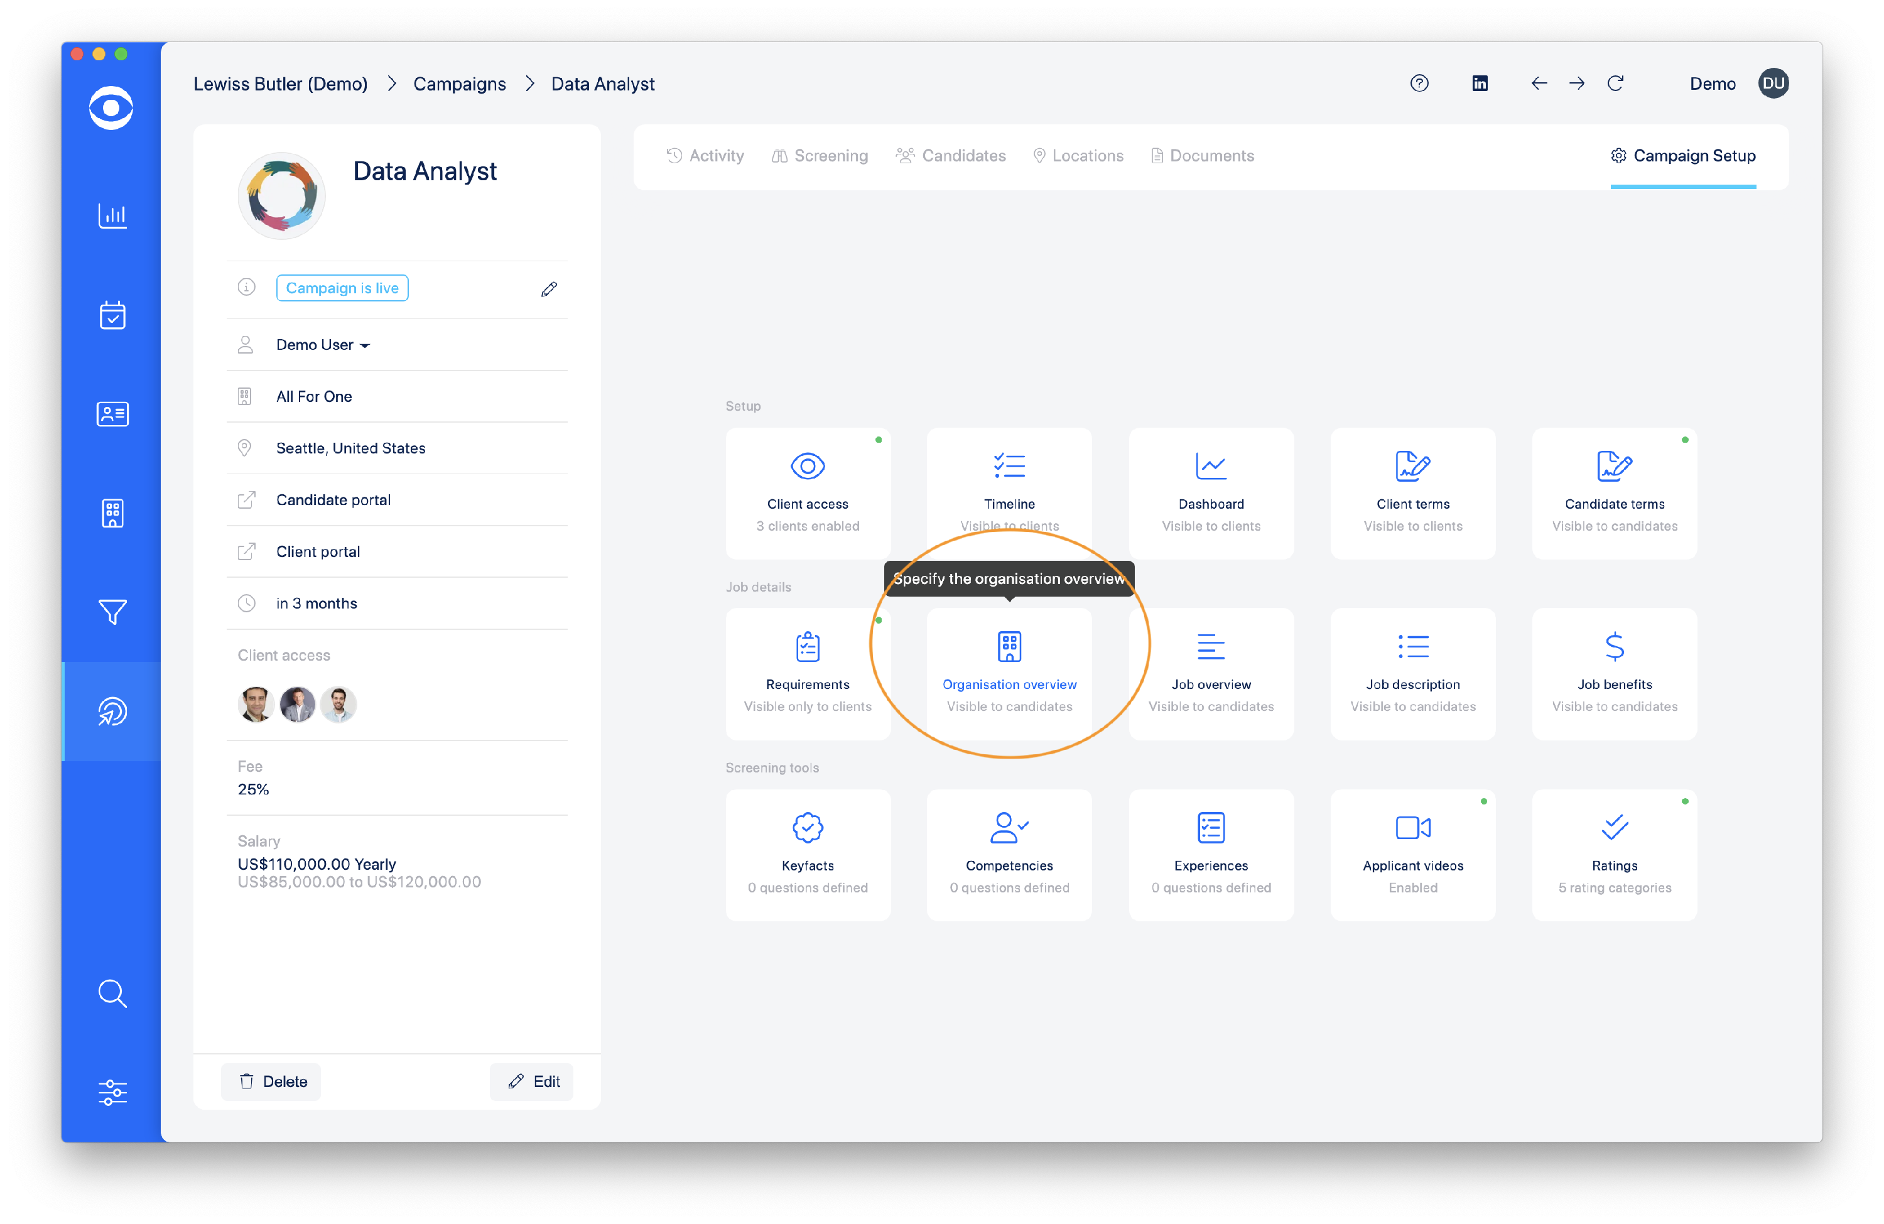1884x1224 pixels.
Task: Click the calendar tasks sidebar icon
Action: click(112, 315)
